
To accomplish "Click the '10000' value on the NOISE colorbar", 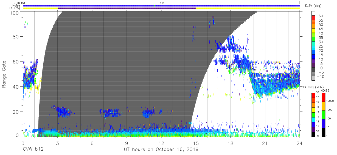I will 330,102.
